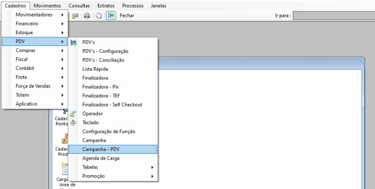Screen dimensions: 375x189
Task: Open the Movimentos menu
Action: 47,6
